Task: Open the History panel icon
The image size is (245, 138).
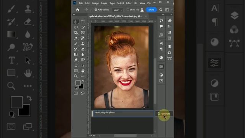Action: pos(161,20)
